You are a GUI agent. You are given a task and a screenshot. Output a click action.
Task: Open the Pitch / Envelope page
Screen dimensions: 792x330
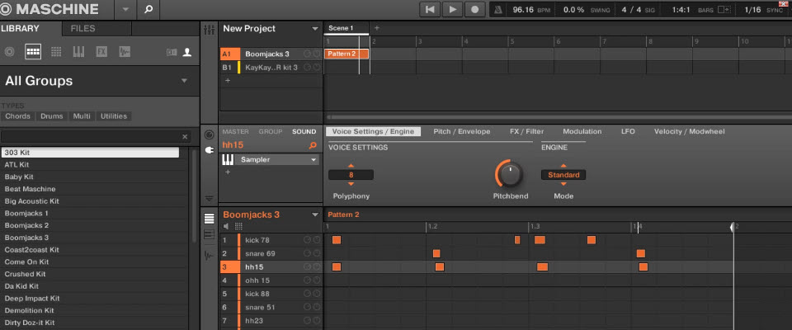(x=462, y=131)
